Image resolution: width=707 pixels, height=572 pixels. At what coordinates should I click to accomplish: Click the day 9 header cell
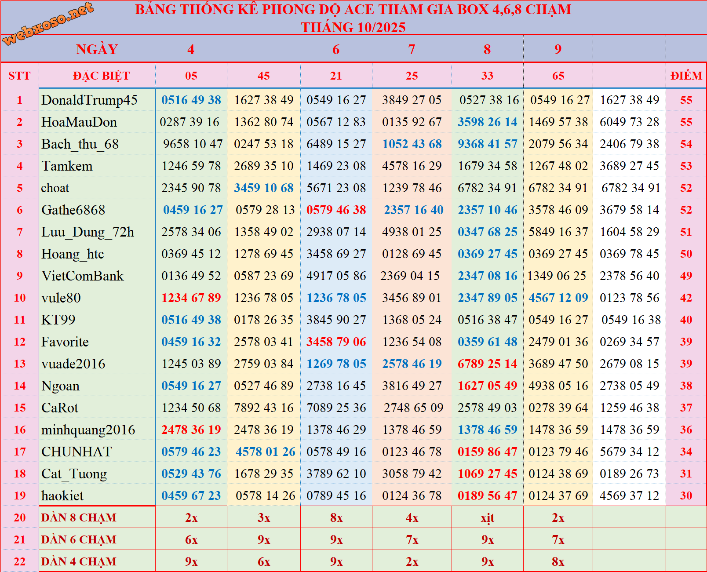pyautogui.click(x=558, y=49)
